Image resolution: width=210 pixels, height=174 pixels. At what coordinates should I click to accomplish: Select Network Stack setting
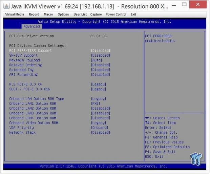coord(22,133)
